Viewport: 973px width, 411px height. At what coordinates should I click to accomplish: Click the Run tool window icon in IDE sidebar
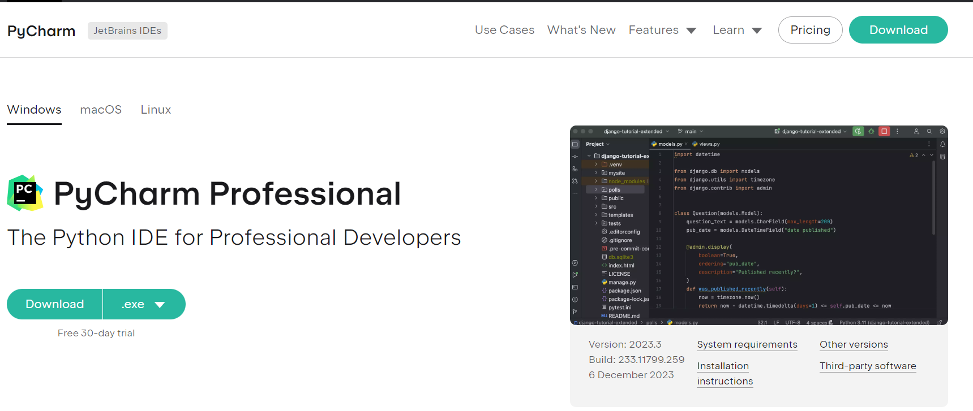point(575,275)
